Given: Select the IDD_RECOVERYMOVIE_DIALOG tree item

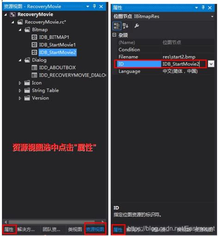Looking at the screenshot, I should point(73,75).
